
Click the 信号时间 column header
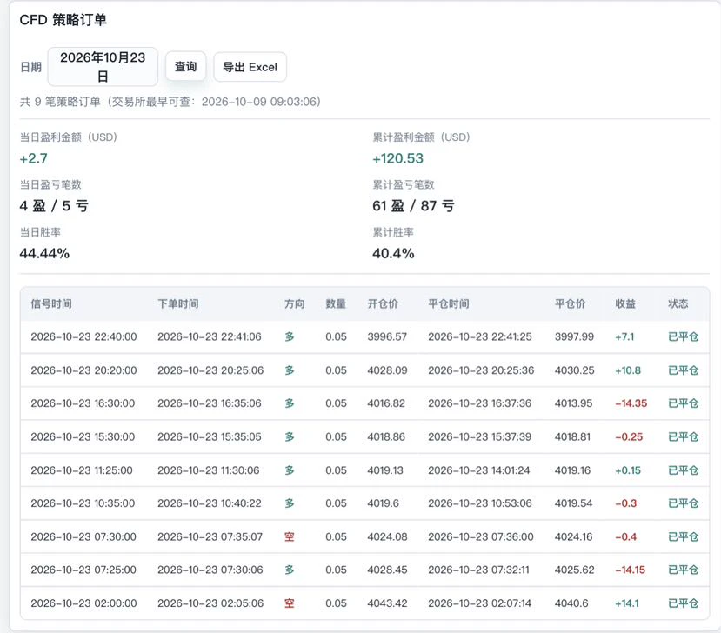(51, 303)
